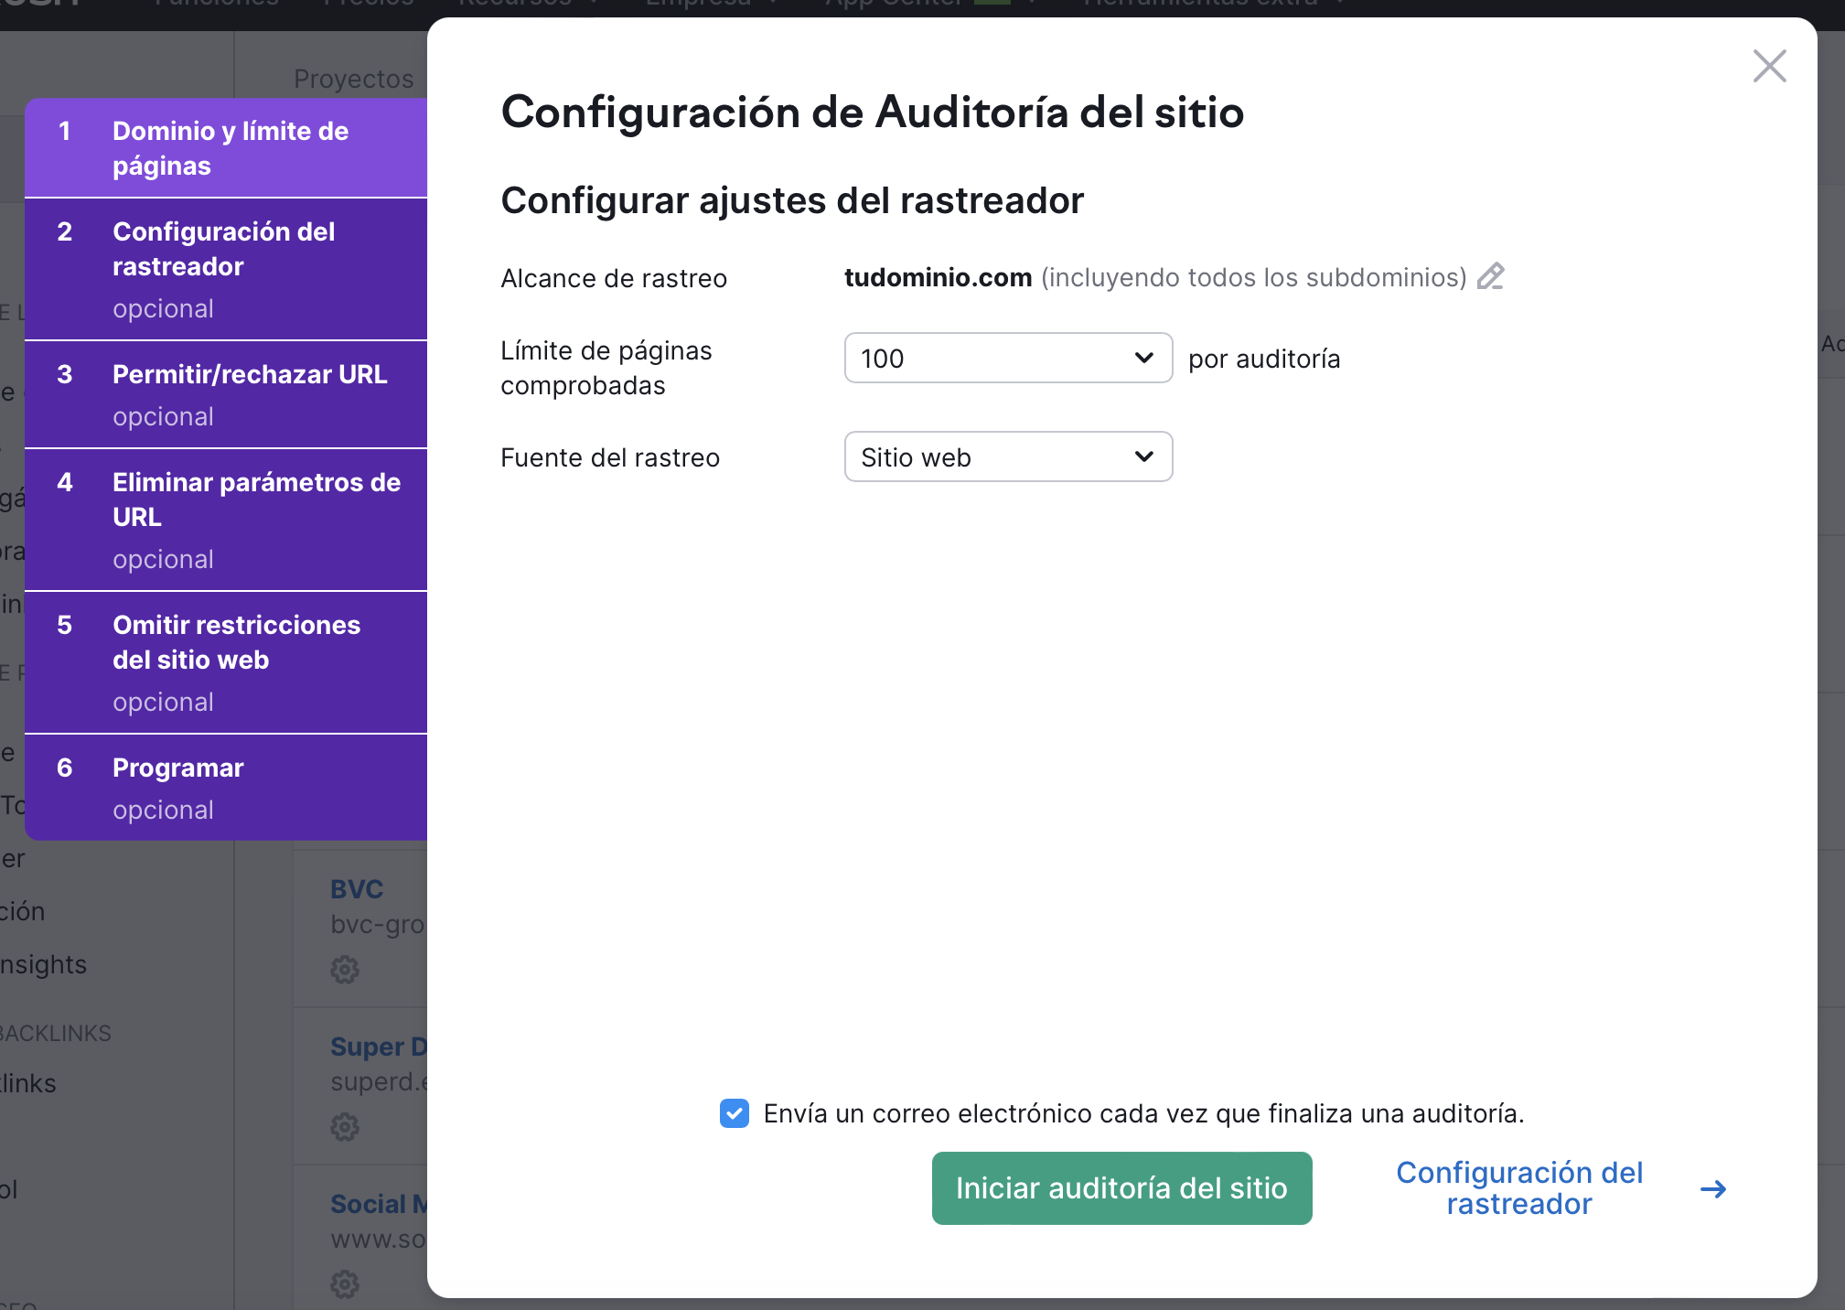Viewport: 1845px width, 1310px height.
Task: Open the settings gear under Social M project
Action: click(x=345, y=1284)
